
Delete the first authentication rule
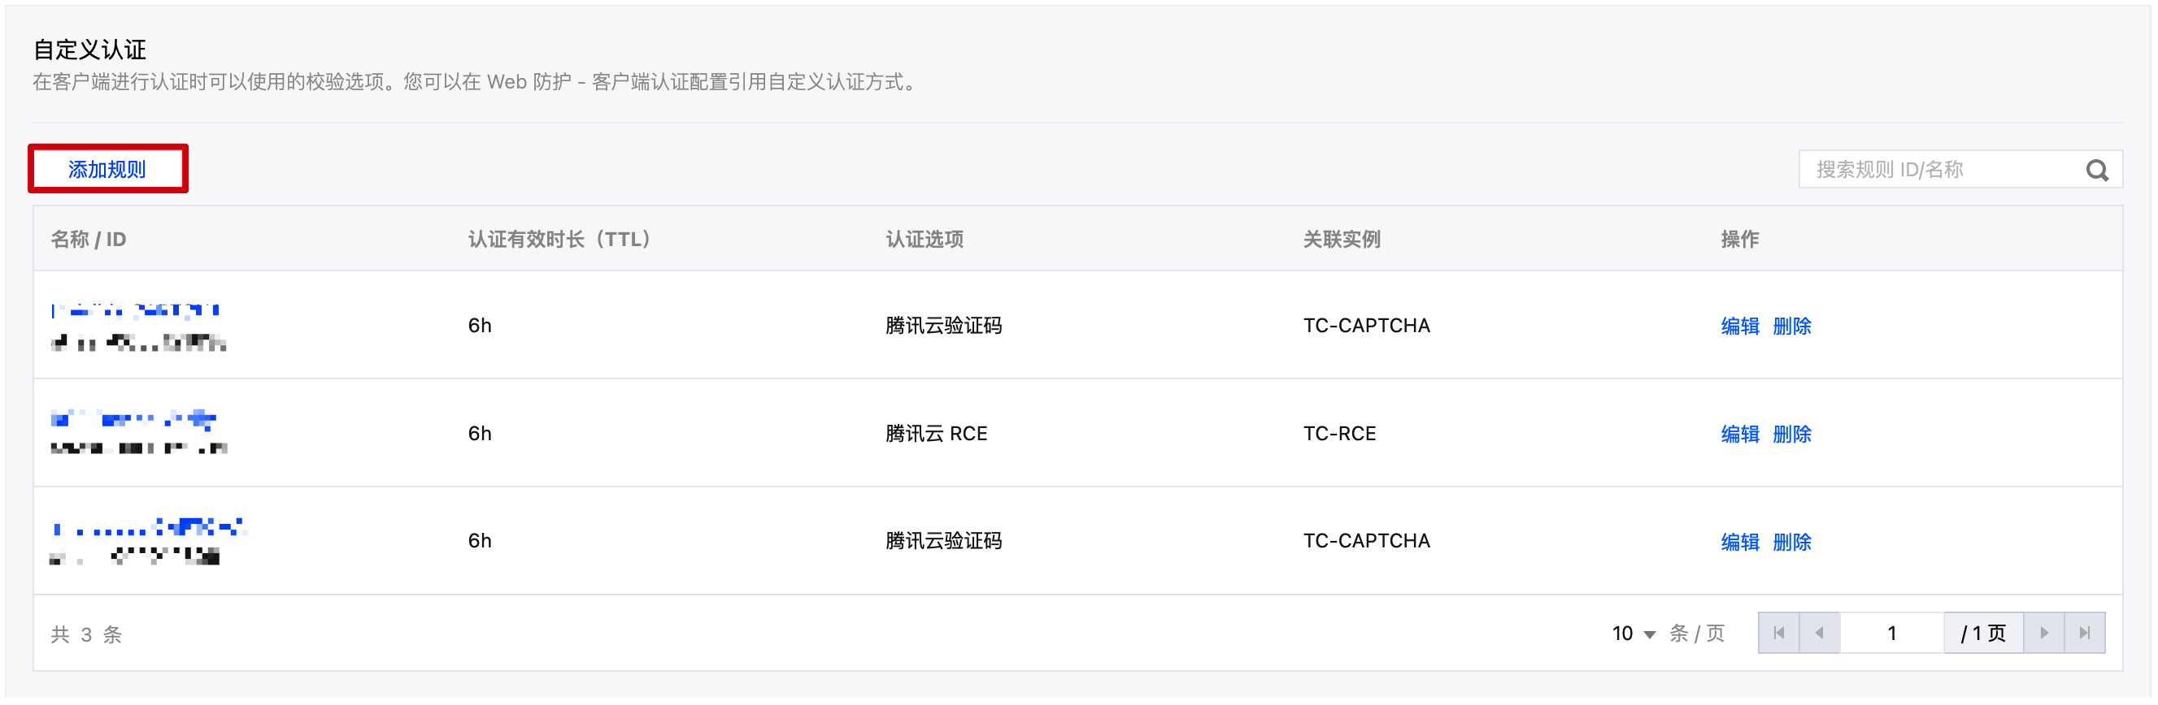click(x=1792, y=327)
